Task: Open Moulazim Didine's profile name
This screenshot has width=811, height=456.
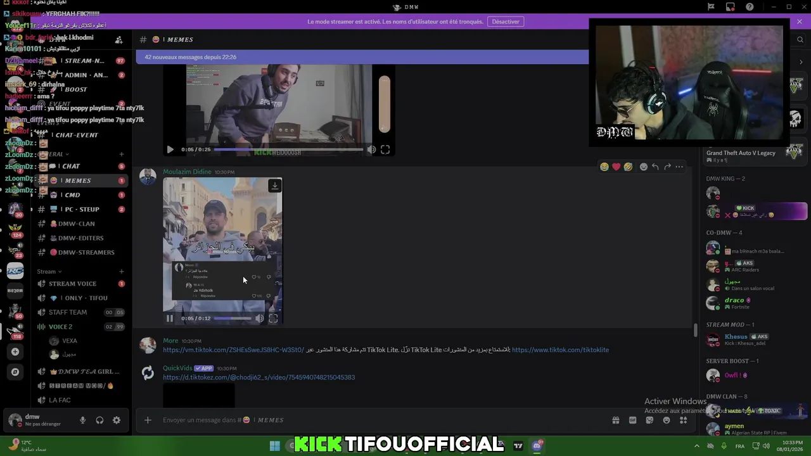Action: 187,172
